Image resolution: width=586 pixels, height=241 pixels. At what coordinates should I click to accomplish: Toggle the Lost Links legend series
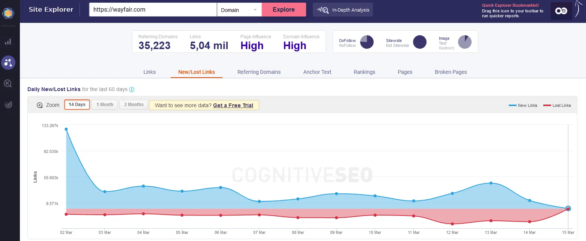click(x=557, y=105)
